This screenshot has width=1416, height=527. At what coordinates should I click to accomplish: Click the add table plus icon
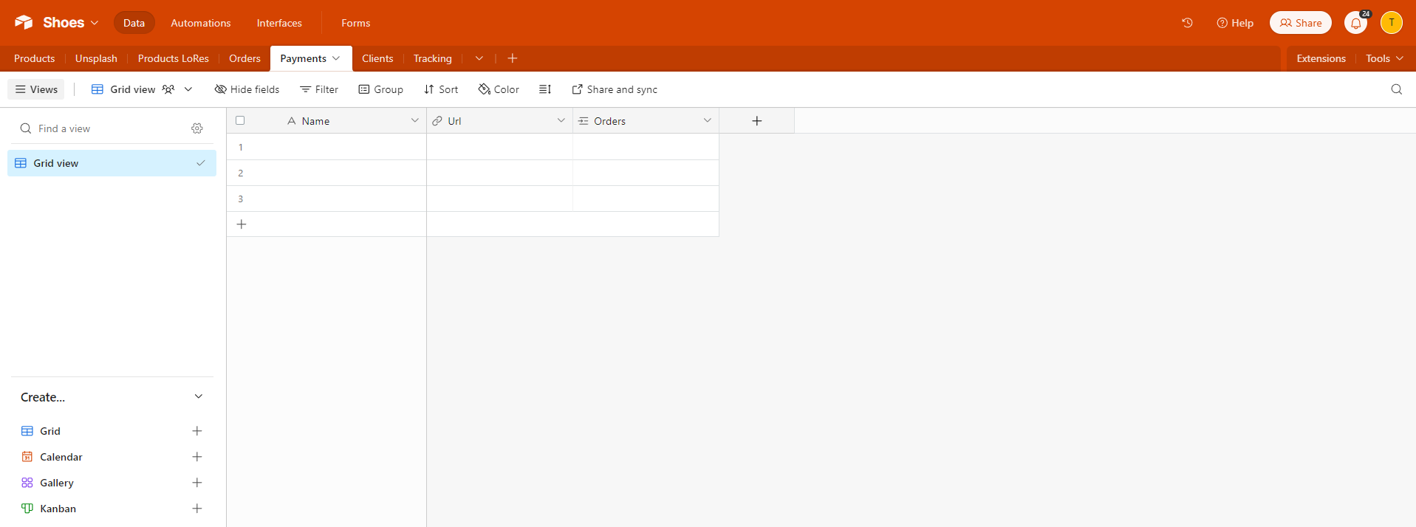(x=513, y=58)
